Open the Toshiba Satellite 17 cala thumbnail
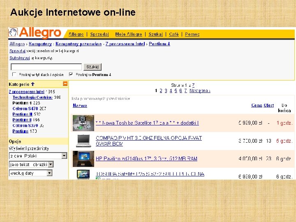 [x=83, y=123]
